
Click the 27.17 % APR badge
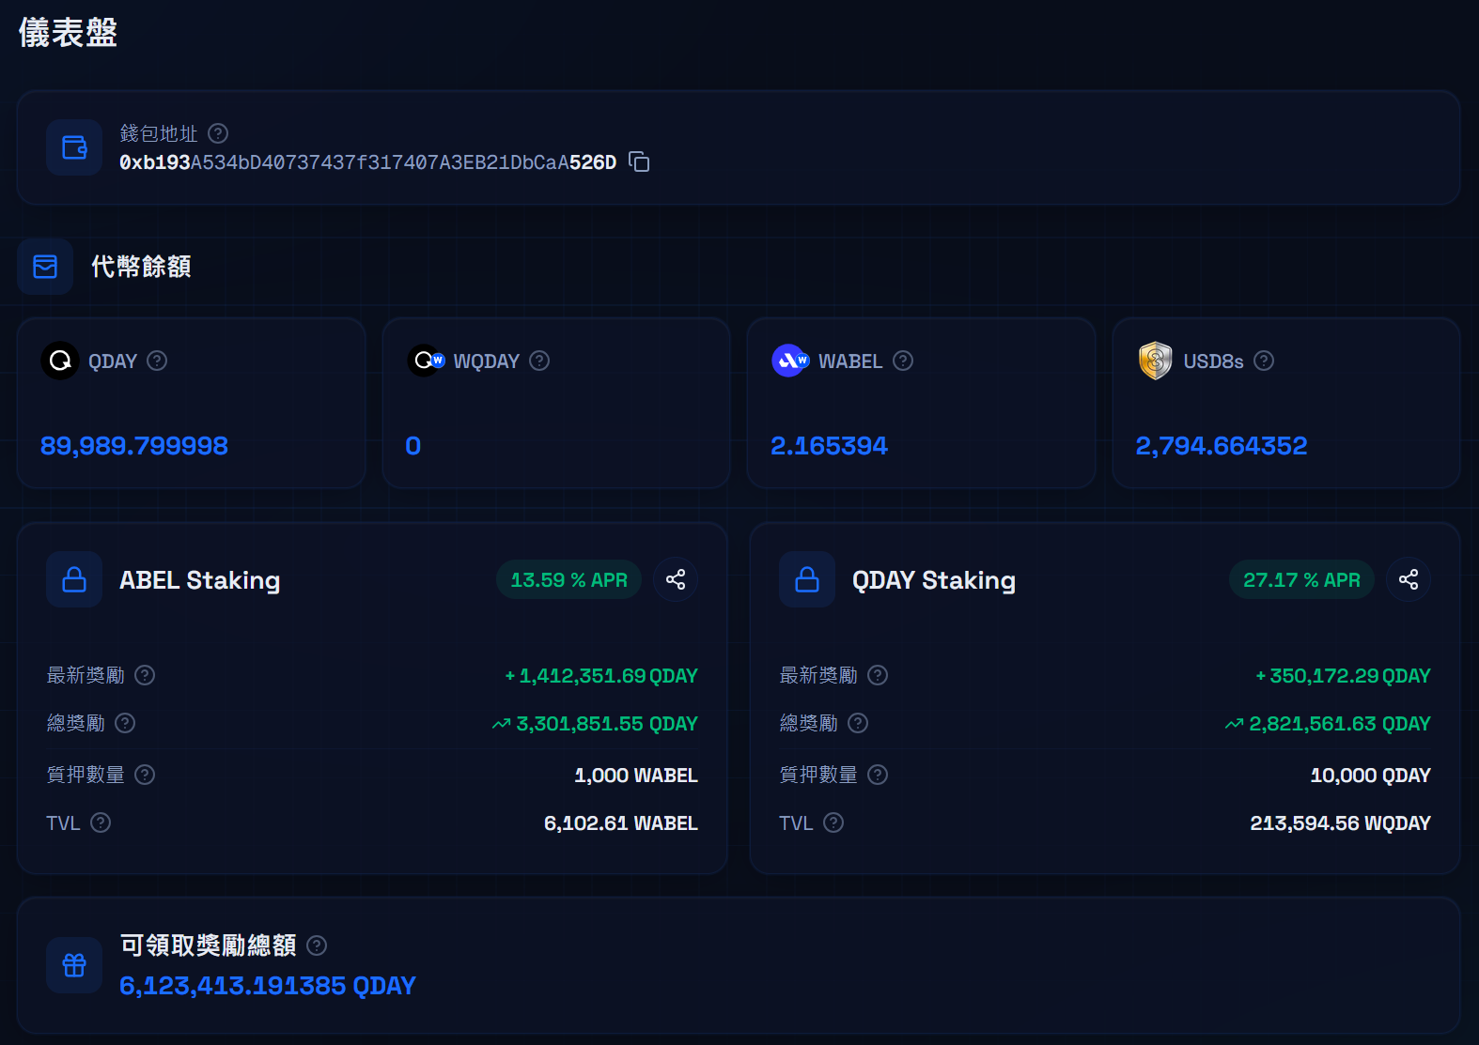(1301, 580)
